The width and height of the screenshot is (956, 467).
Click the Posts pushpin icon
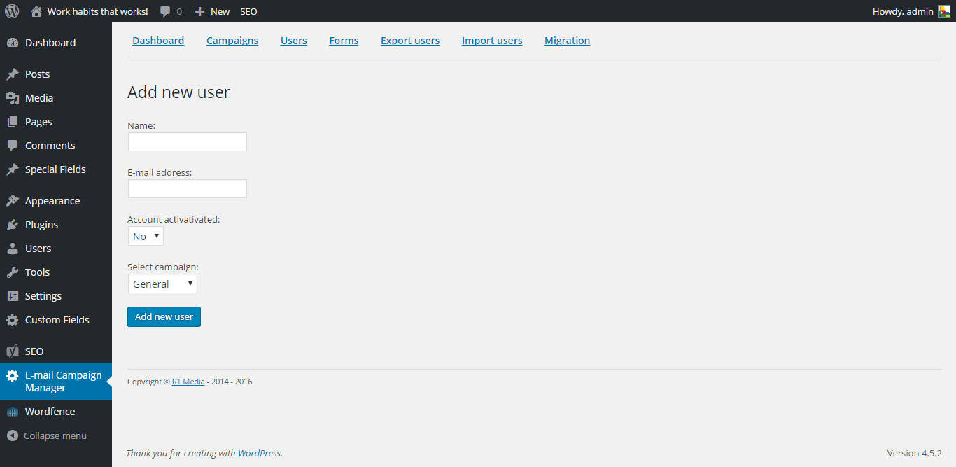pos(13,74)
